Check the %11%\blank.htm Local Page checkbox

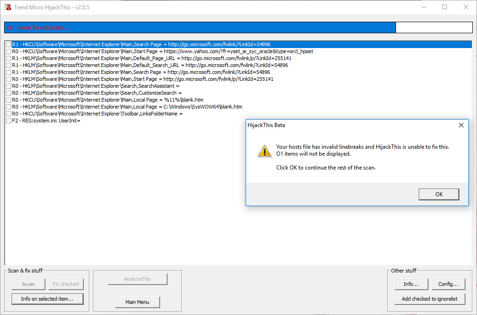tap(8, 100)
